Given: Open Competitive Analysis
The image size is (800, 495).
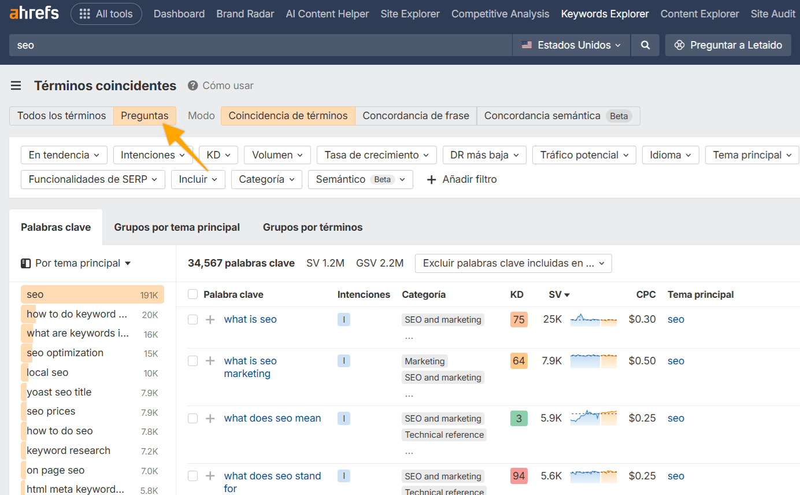Looking at the screenshot, I should 501,14.
